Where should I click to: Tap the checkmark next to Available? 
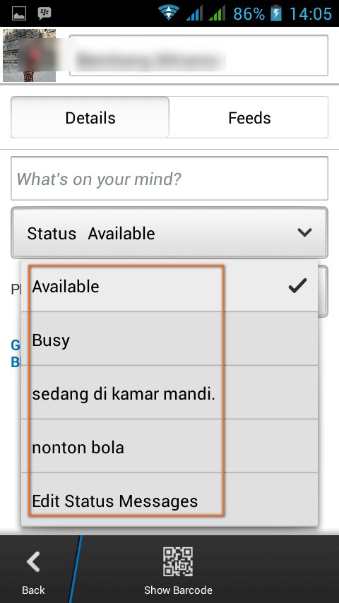[297, 286]
